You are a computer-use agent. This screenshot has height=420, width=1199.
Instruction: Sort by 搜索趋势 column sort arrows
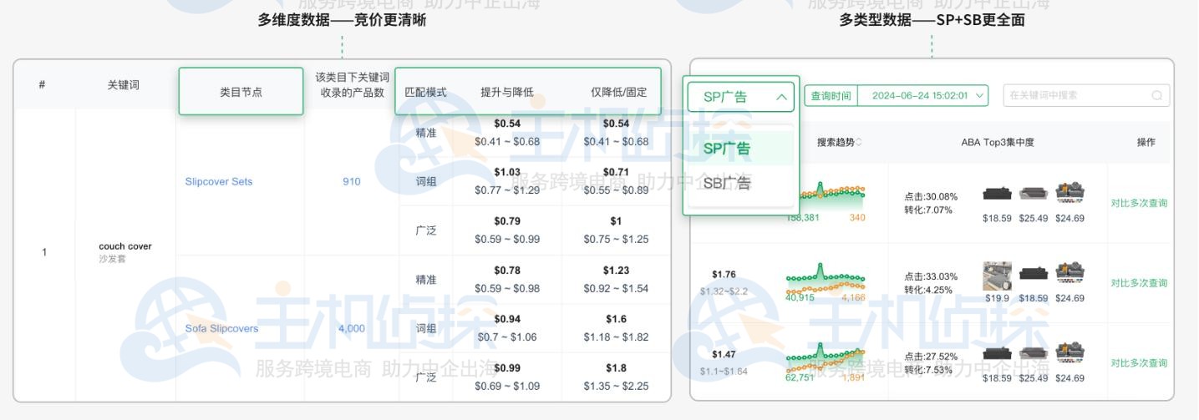tap(859, 143)
